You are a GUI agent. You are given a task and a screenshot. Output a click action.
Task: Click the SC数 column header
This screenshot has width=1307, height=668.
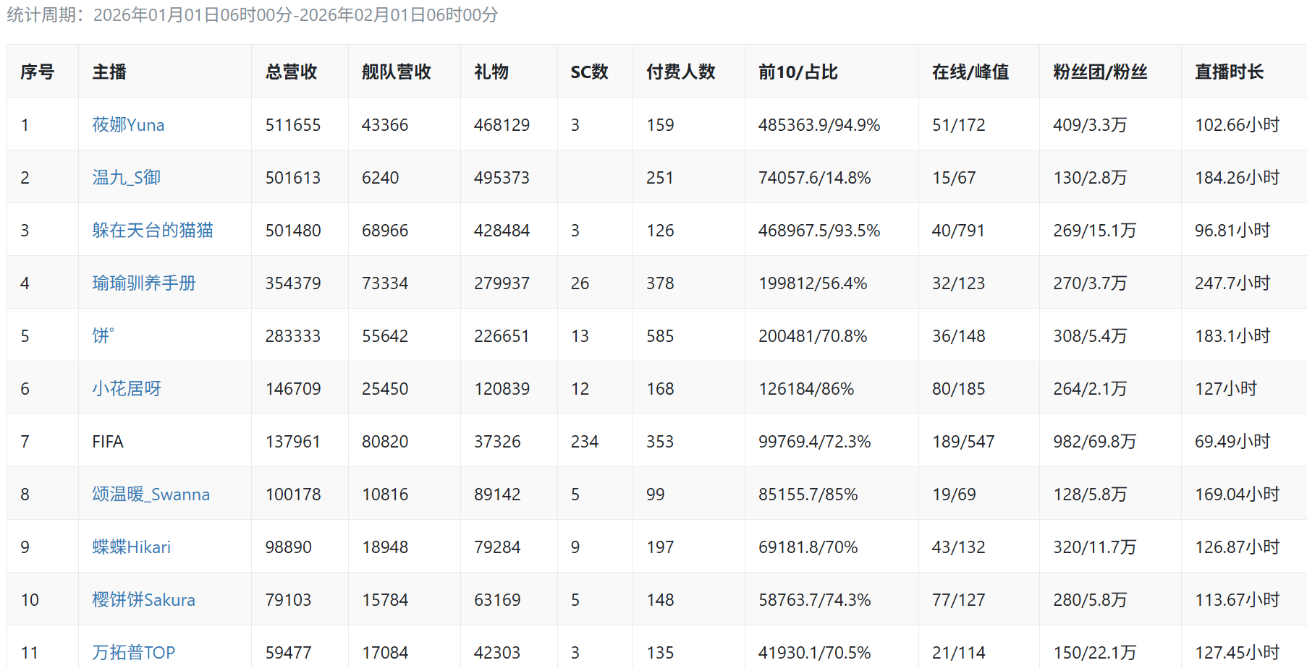click(x=589, y=72)
